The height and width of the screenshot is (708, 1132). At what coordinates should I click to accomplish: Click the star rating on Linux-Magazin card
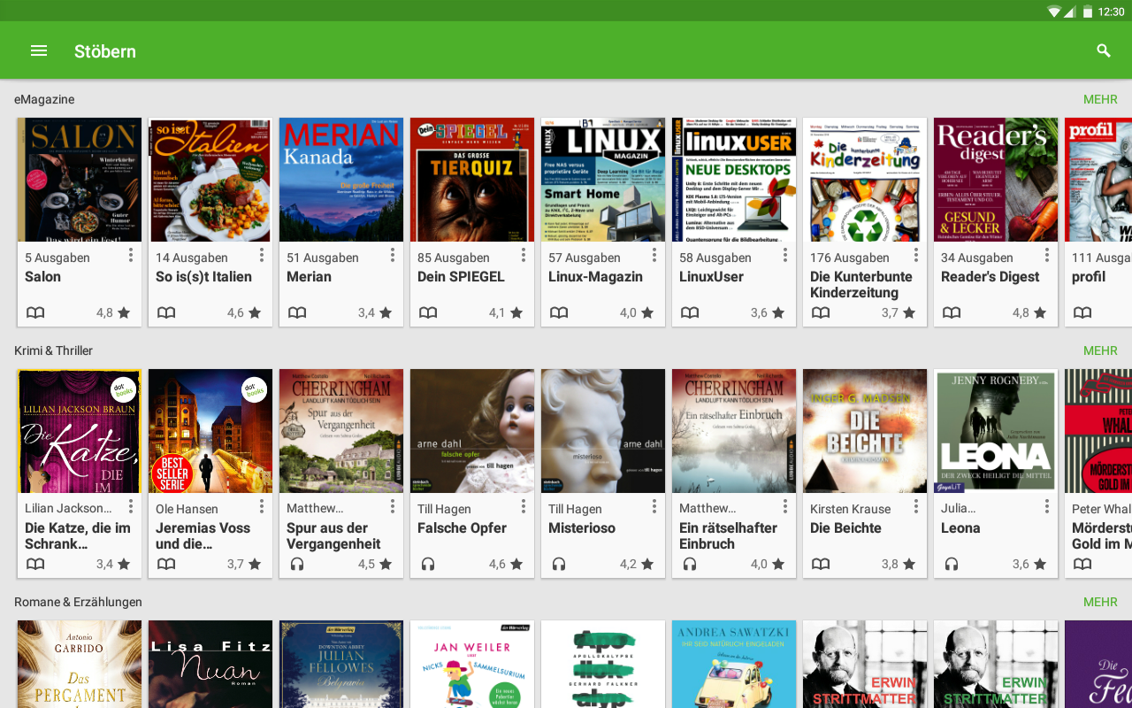637,312
